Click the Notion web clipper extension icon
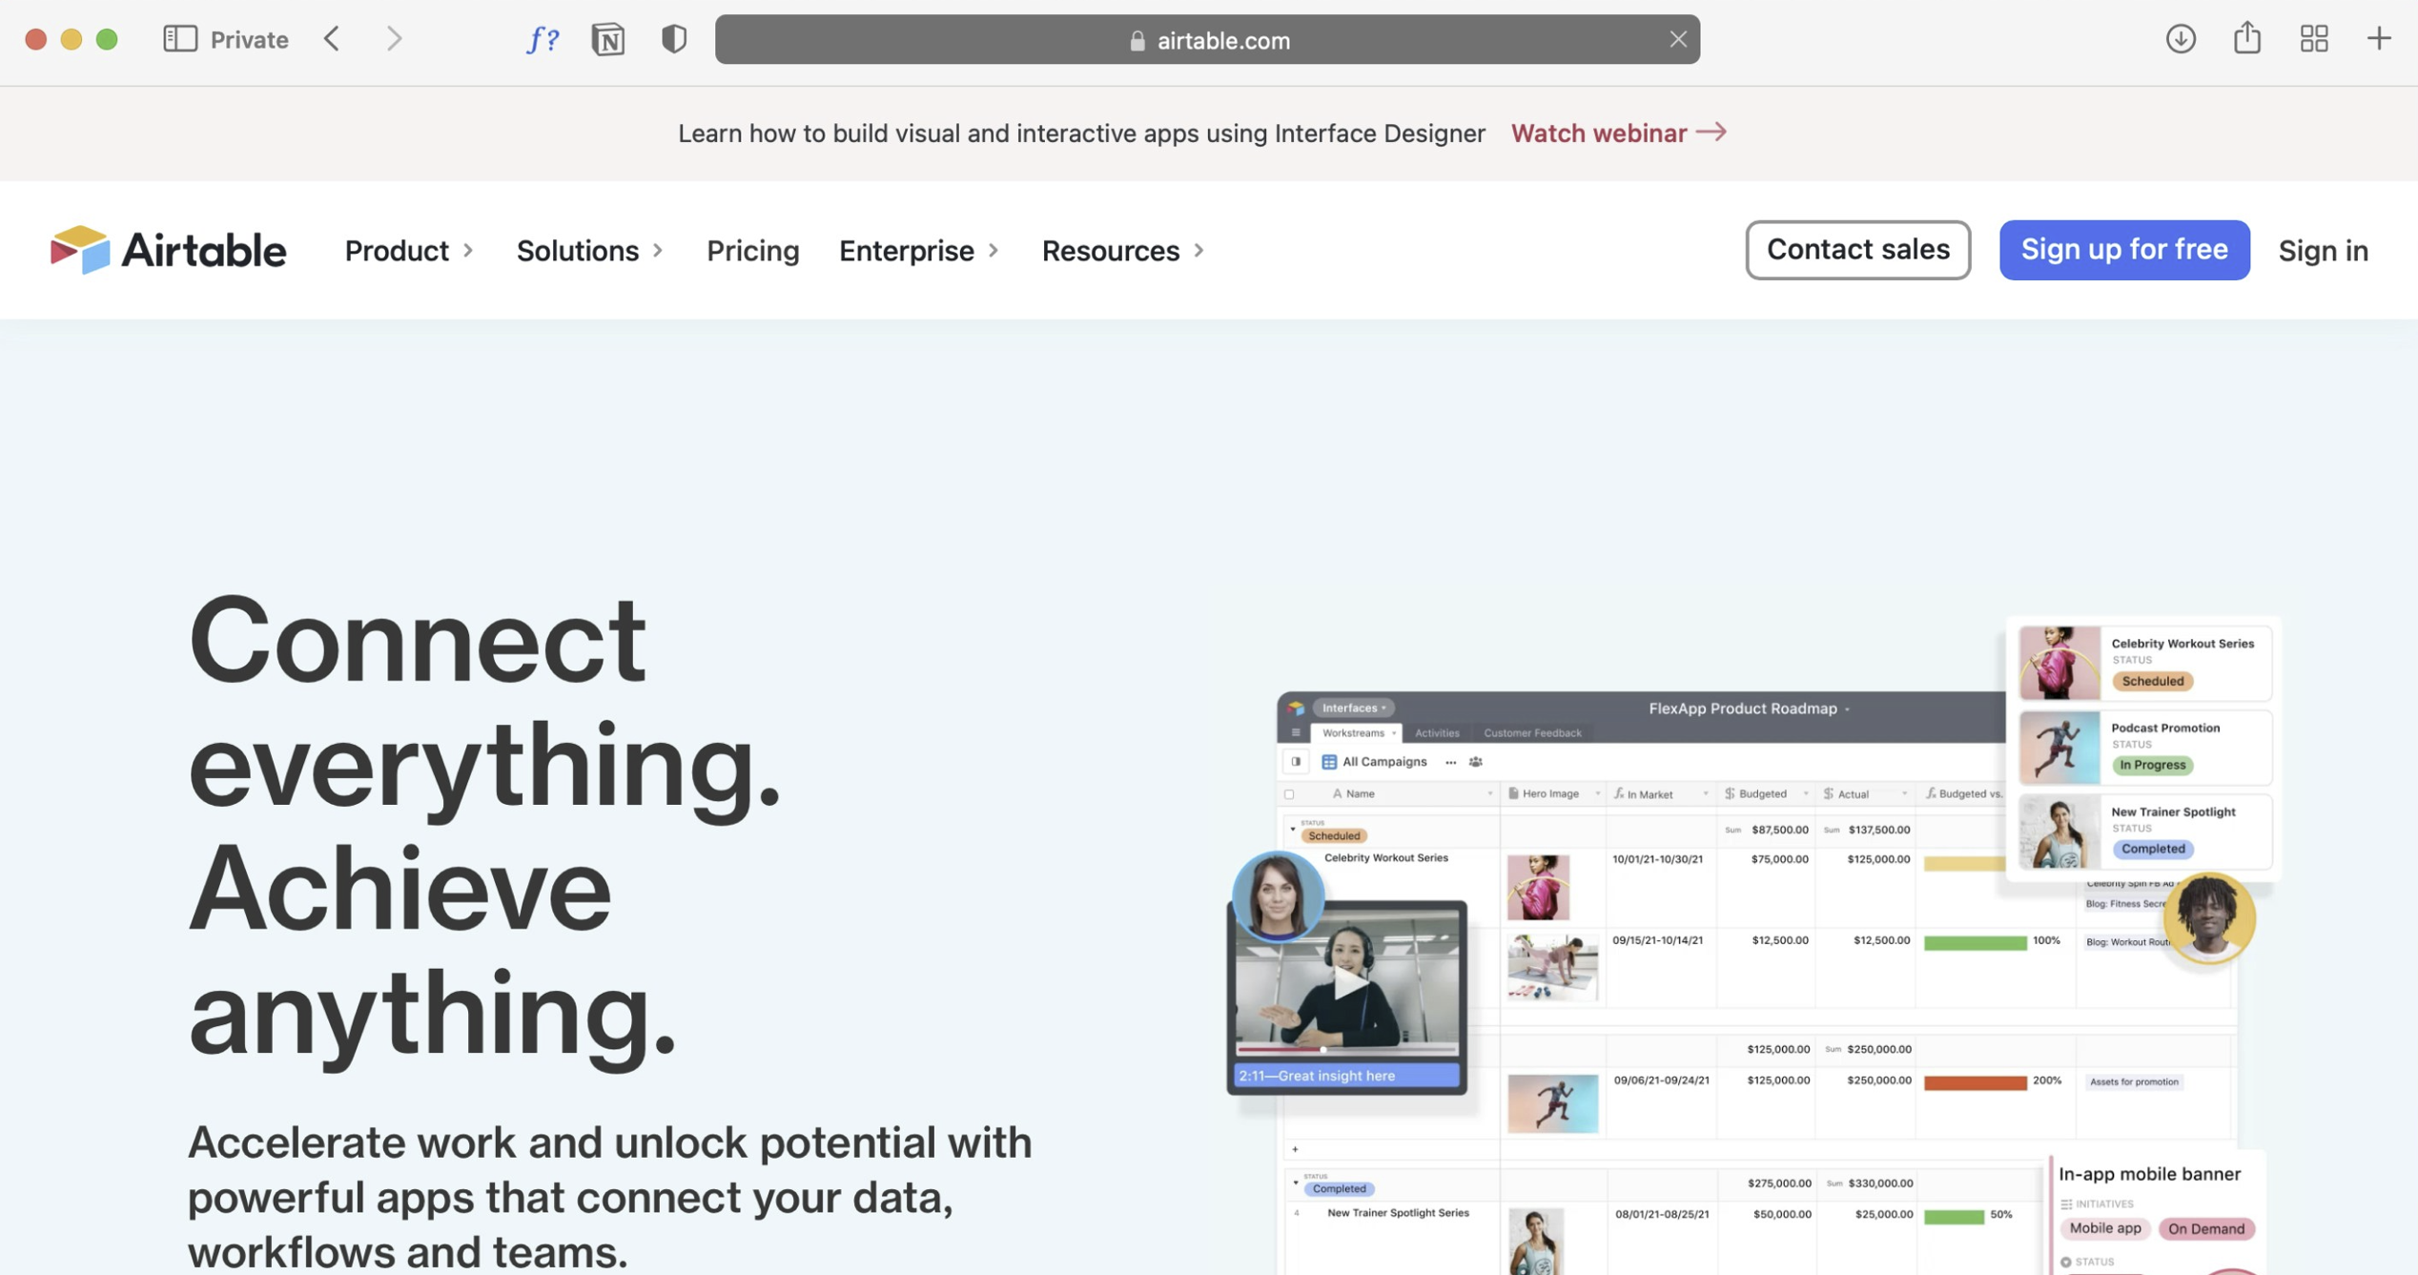Screen dimensions: 2418x1275 [x=607, y=39]
